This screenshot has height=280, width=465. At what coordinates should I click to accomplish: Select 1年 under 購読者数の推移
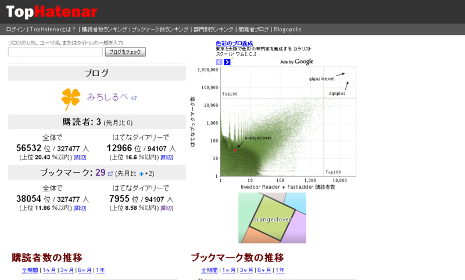[x=100, y=270]
